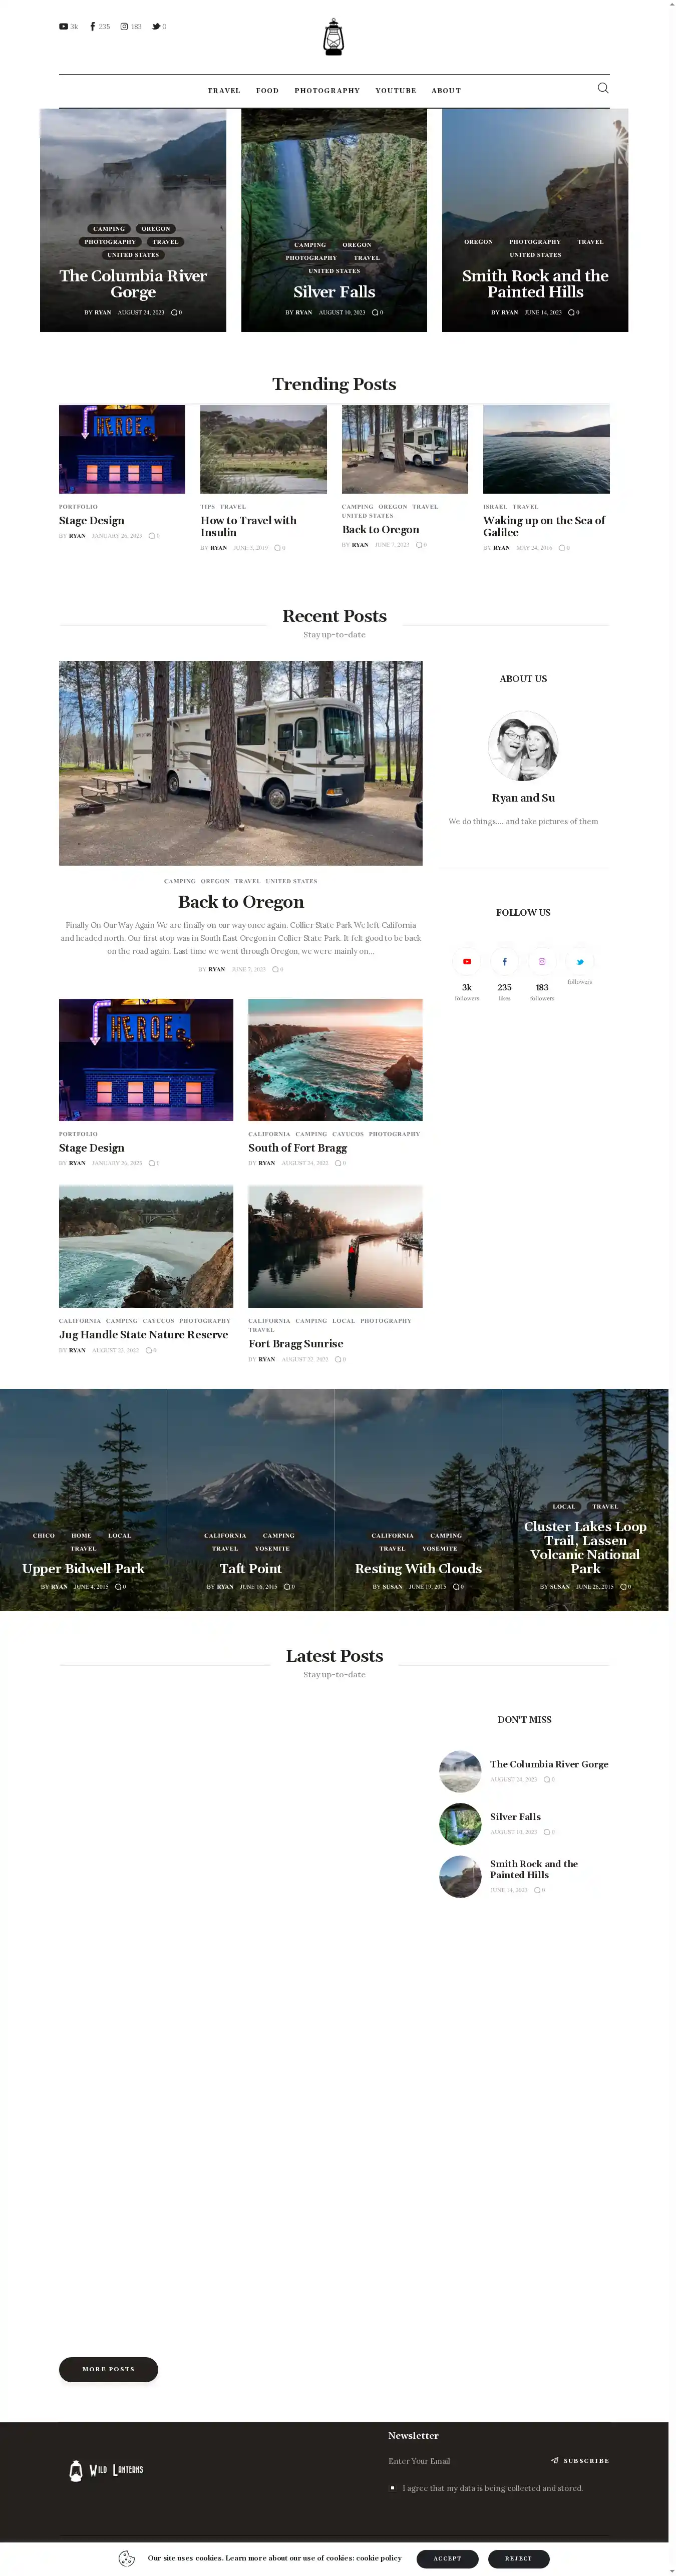This screenshot has height=2576, width=676.
Task: Open the search magnifier icon
Action: point(602,88)
